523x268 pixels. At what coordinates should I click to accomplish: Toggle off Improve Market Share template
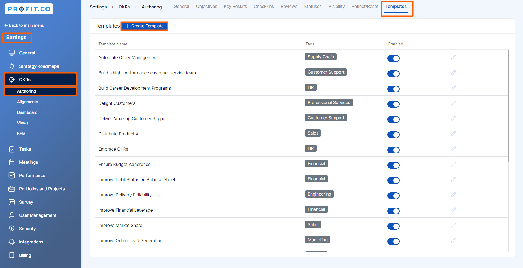point(393,226)
